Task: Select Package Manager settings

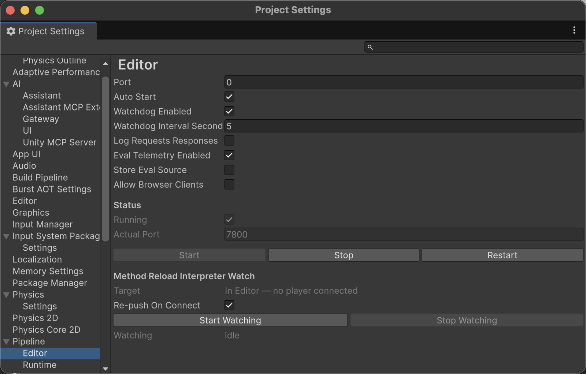Action: click(50, 283)
